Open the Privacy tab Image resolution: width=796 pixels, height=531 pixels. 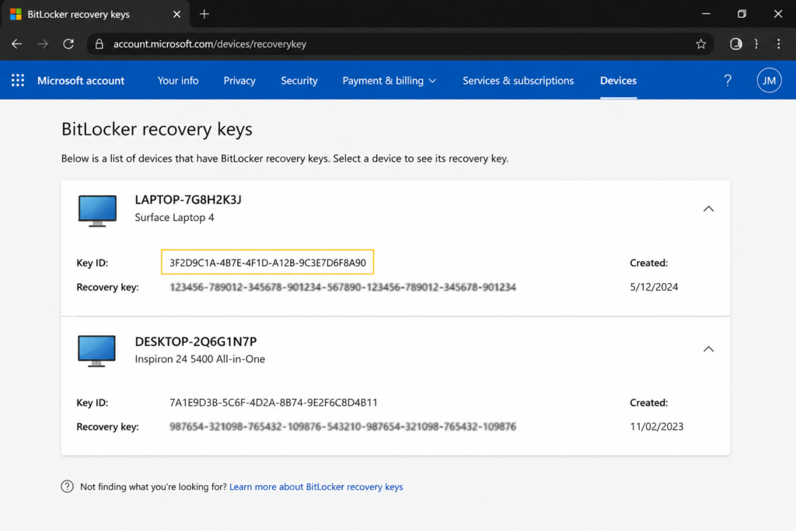pos(239,81)
